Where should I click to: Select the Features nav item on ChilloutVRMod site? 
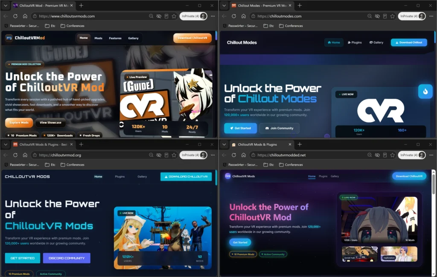click(115, 38)
